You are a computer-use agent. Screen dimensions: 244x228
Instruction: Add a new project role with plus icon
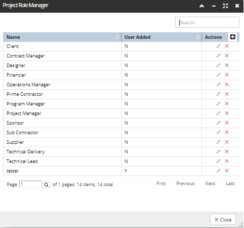[x=232, y=37]
